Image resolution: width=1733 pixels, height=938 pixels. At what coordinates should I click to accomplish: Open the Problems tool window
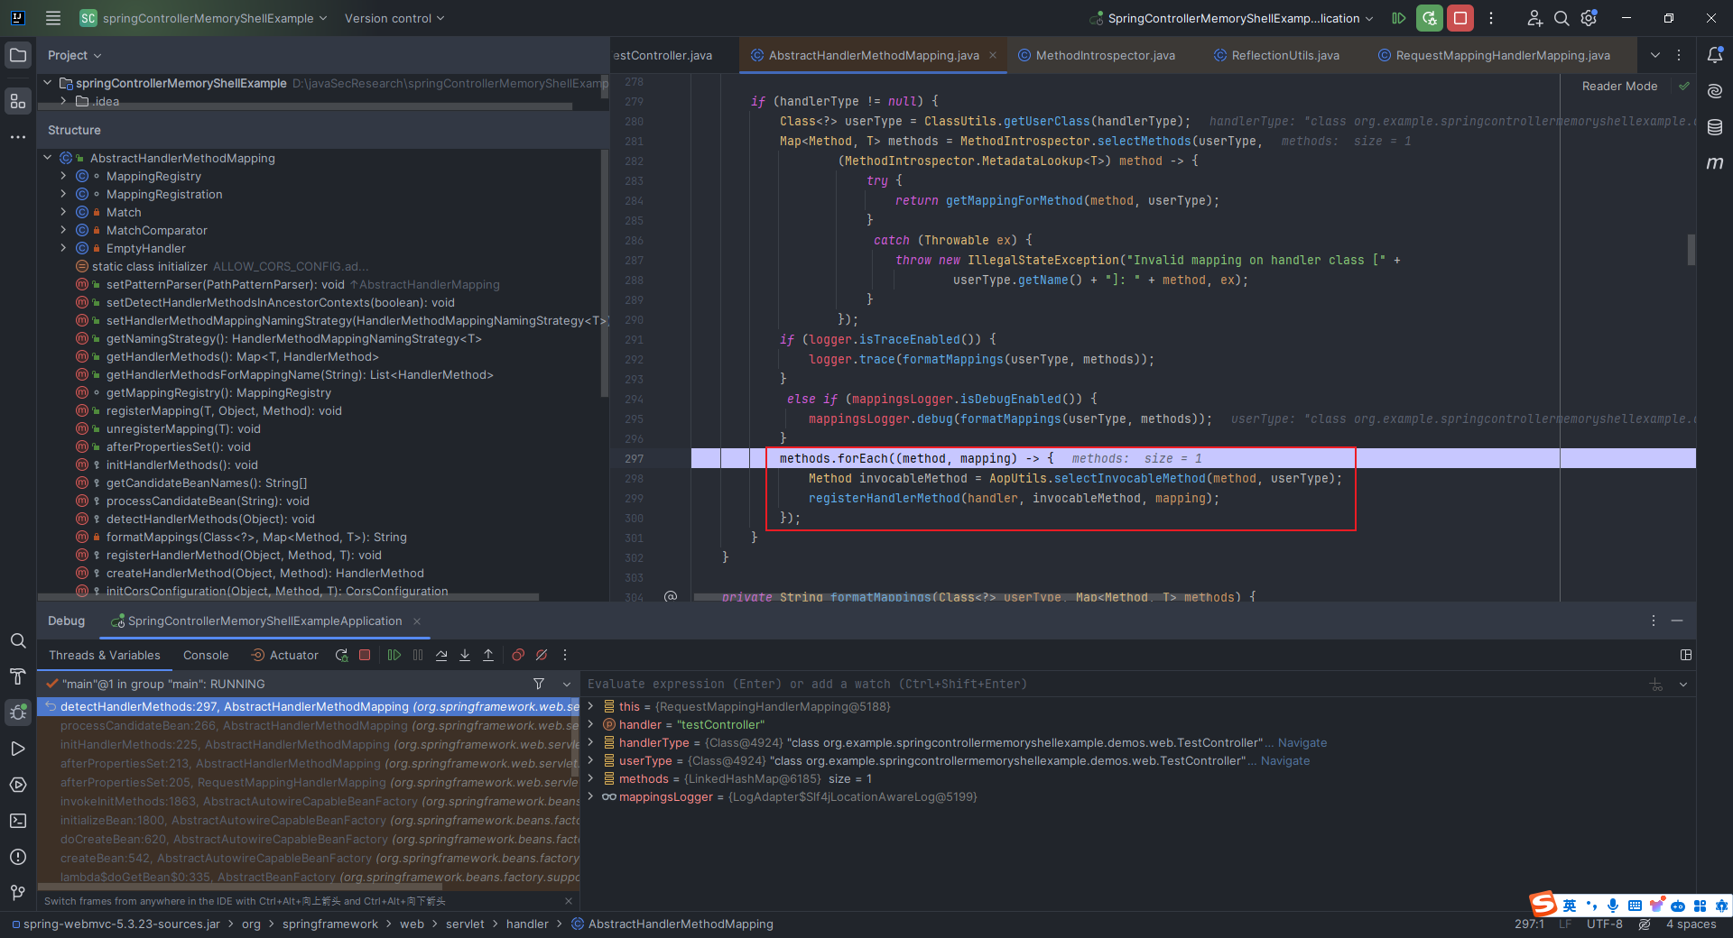18,857
